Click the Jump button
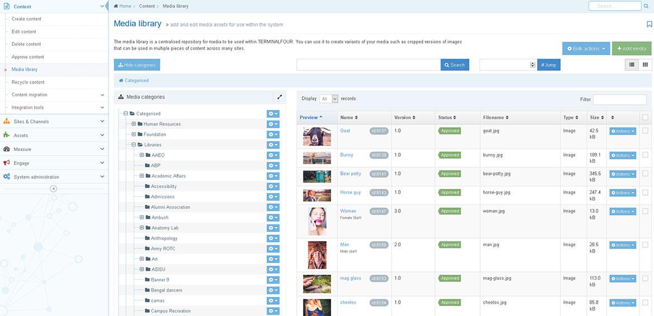654x316 pixels. click(549, 65)
